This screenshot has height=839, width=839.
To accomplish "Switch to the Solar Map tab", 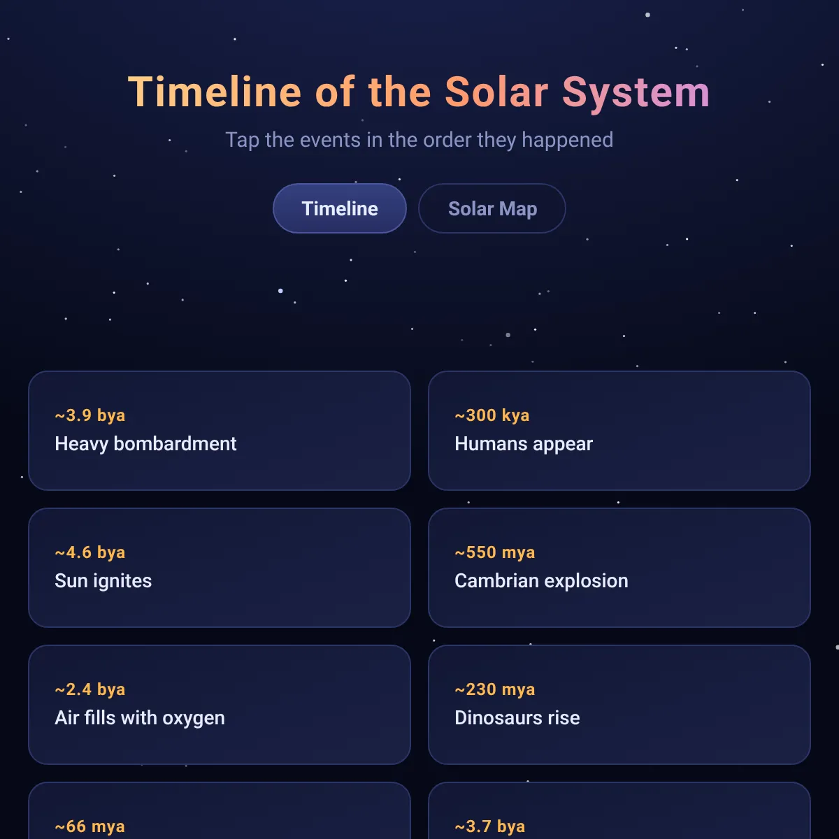I will [492, 208].
